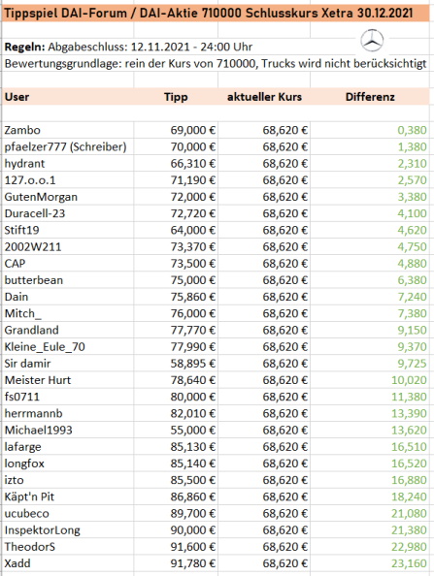Select the Tipp column header cell
This screenshot has height=576, width=434.
(176, 97)
